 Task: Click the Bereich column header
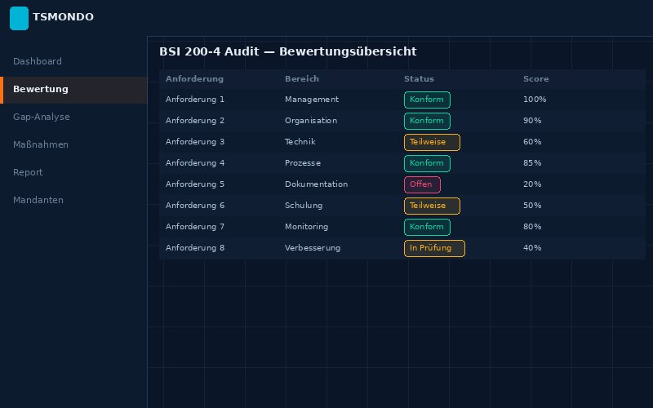tap(302, 79)
